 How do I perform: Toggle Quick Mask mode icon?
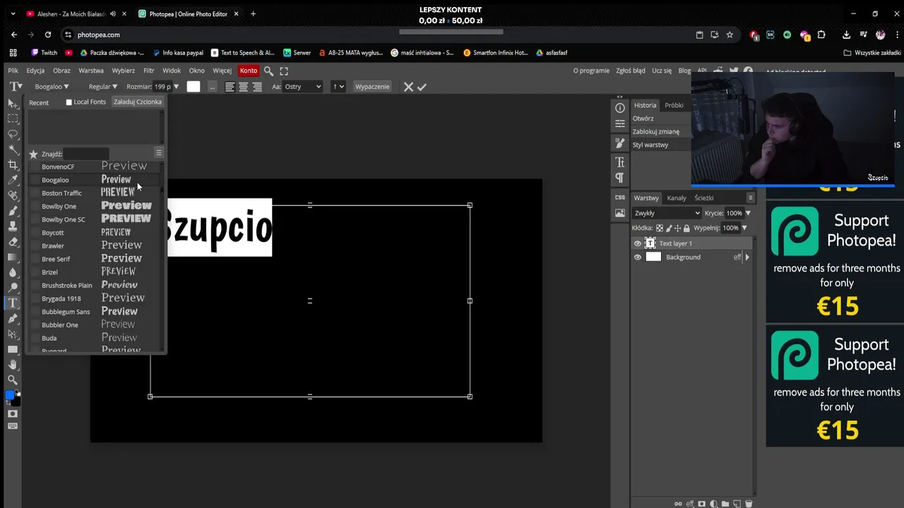pyautogui.click(x=13, y=413)
